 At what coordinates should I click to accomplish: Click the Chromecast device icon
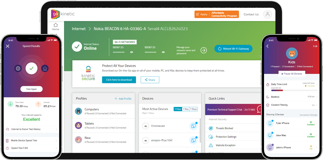pos(193,126)
